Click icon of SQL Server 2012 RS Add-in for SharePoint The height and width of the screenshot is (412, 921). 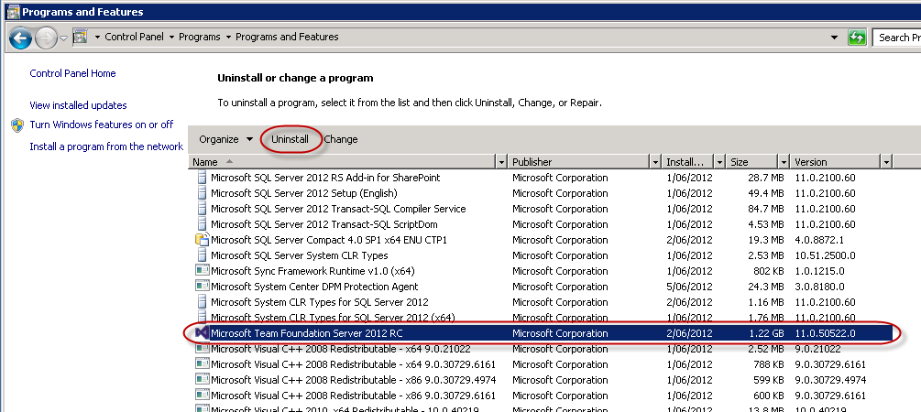coord(202,178)
